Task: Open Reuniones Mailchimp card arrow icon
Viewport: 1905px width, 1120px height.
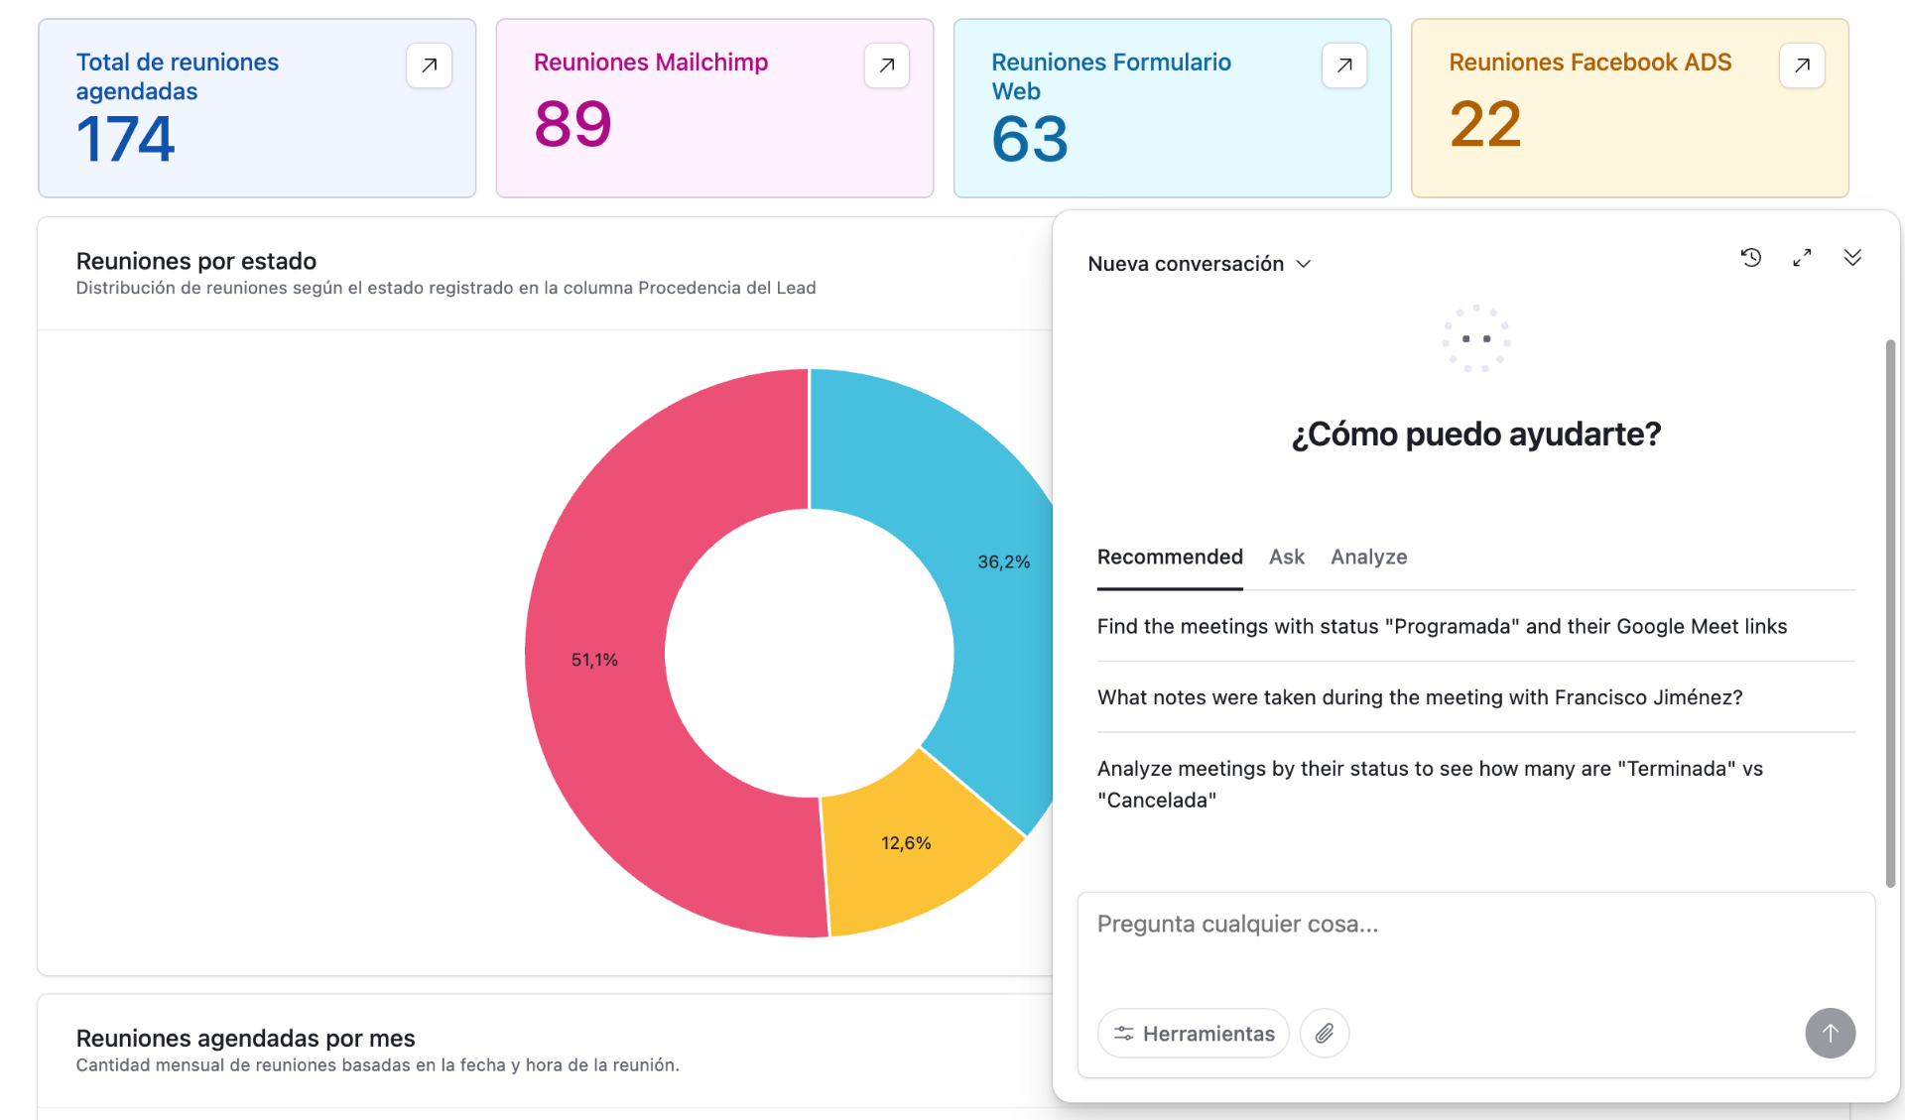Action: pyautogui.click(x=887, y=65)
